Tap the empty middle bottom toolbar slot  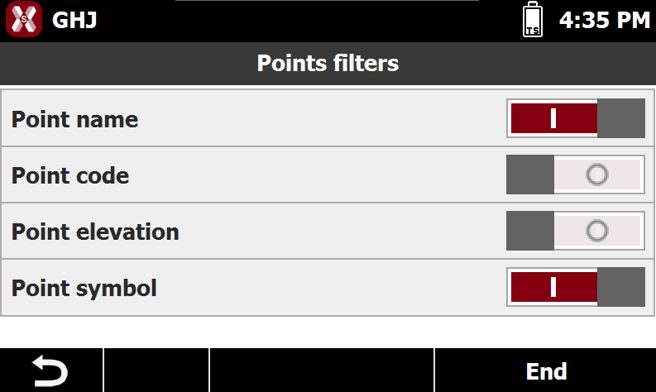(x=322, y=370)
